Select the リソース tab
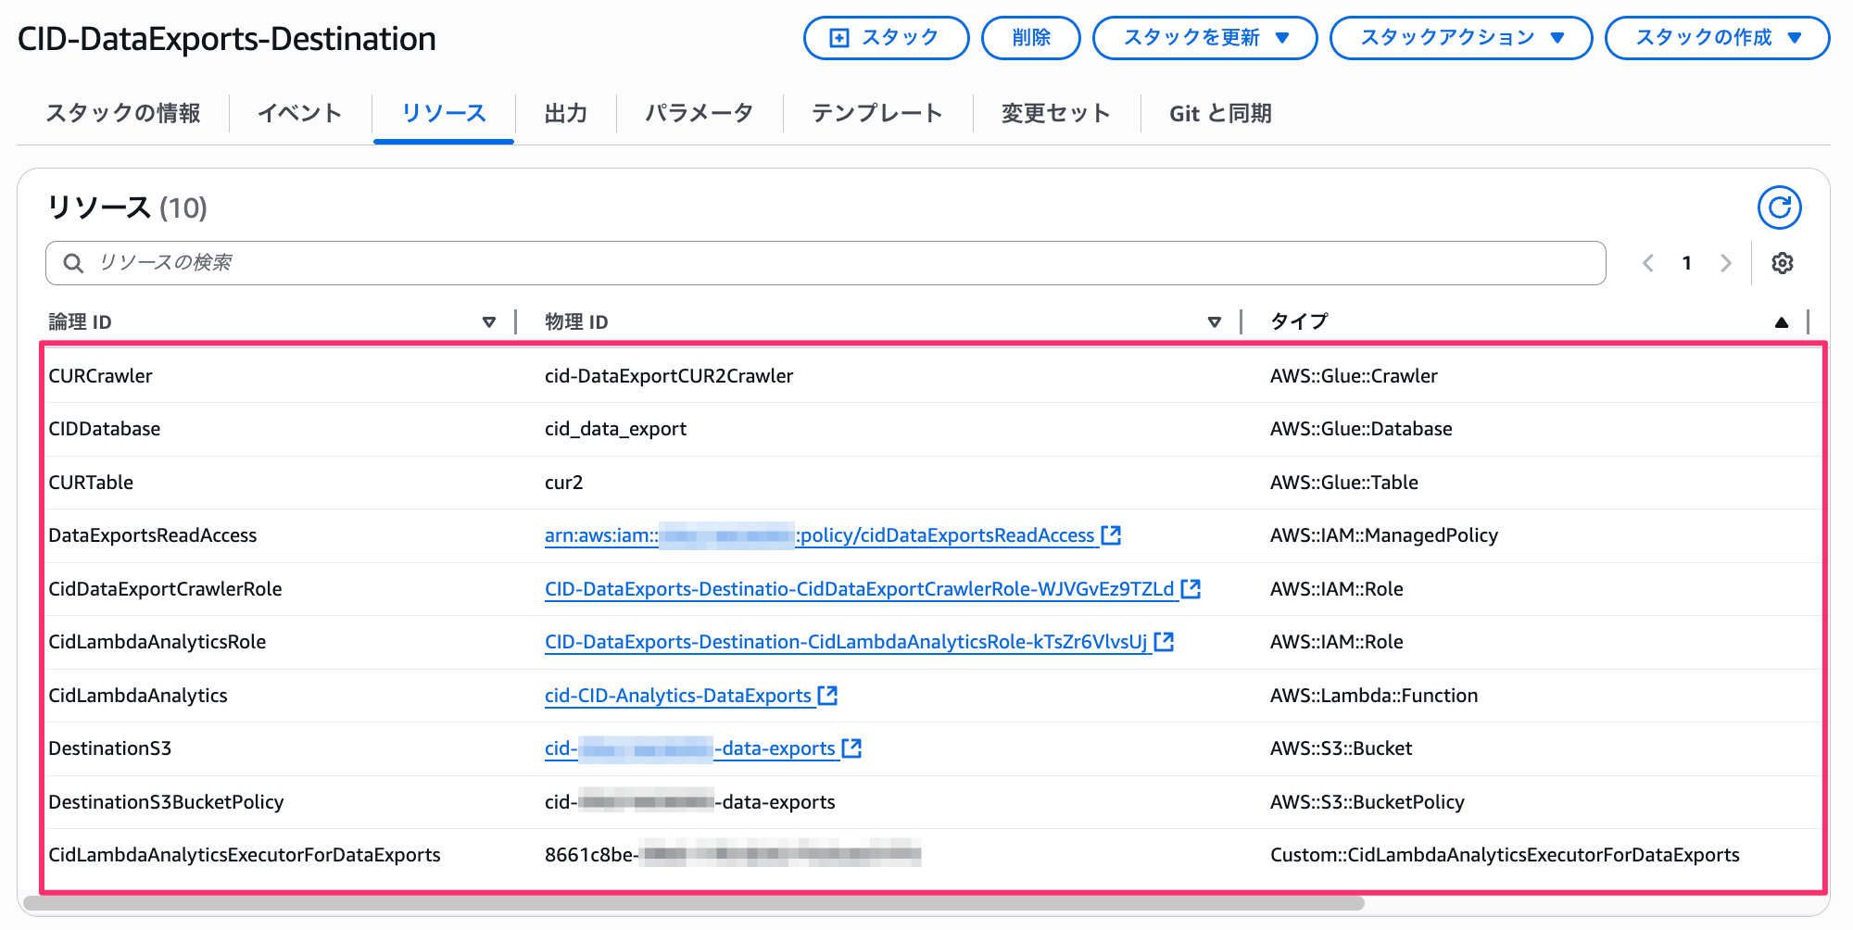 click(444, 113)
